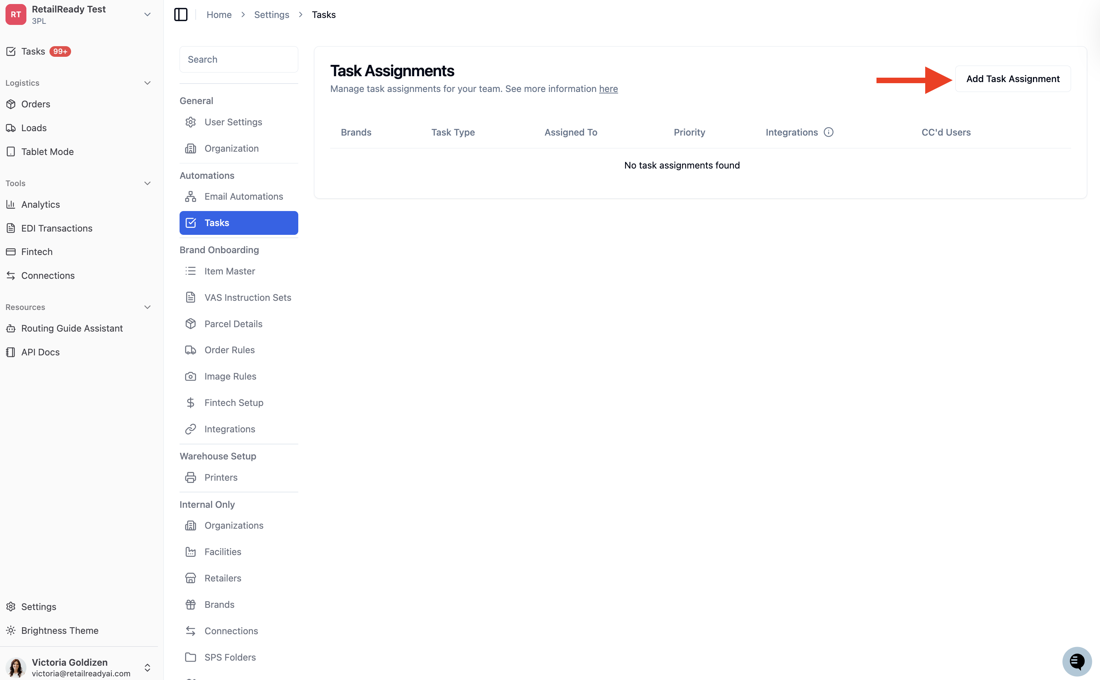Image resolution: width=1100 pixels, height=680 pixels.
Task: Click the Printers printer icon
Action: click(x=191, y=477)
